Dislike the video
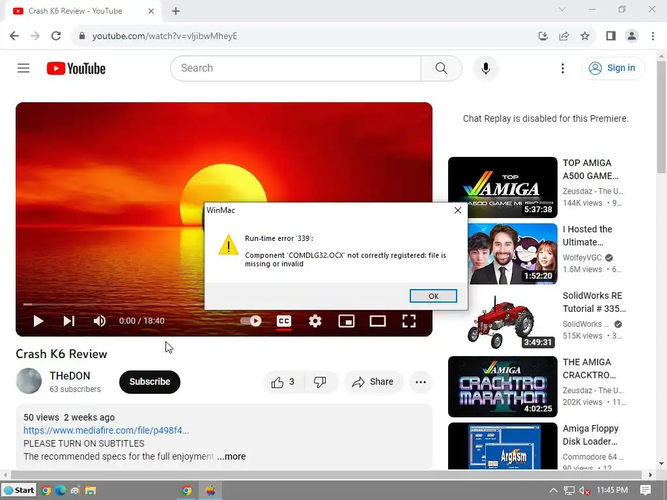 [320, 382]
